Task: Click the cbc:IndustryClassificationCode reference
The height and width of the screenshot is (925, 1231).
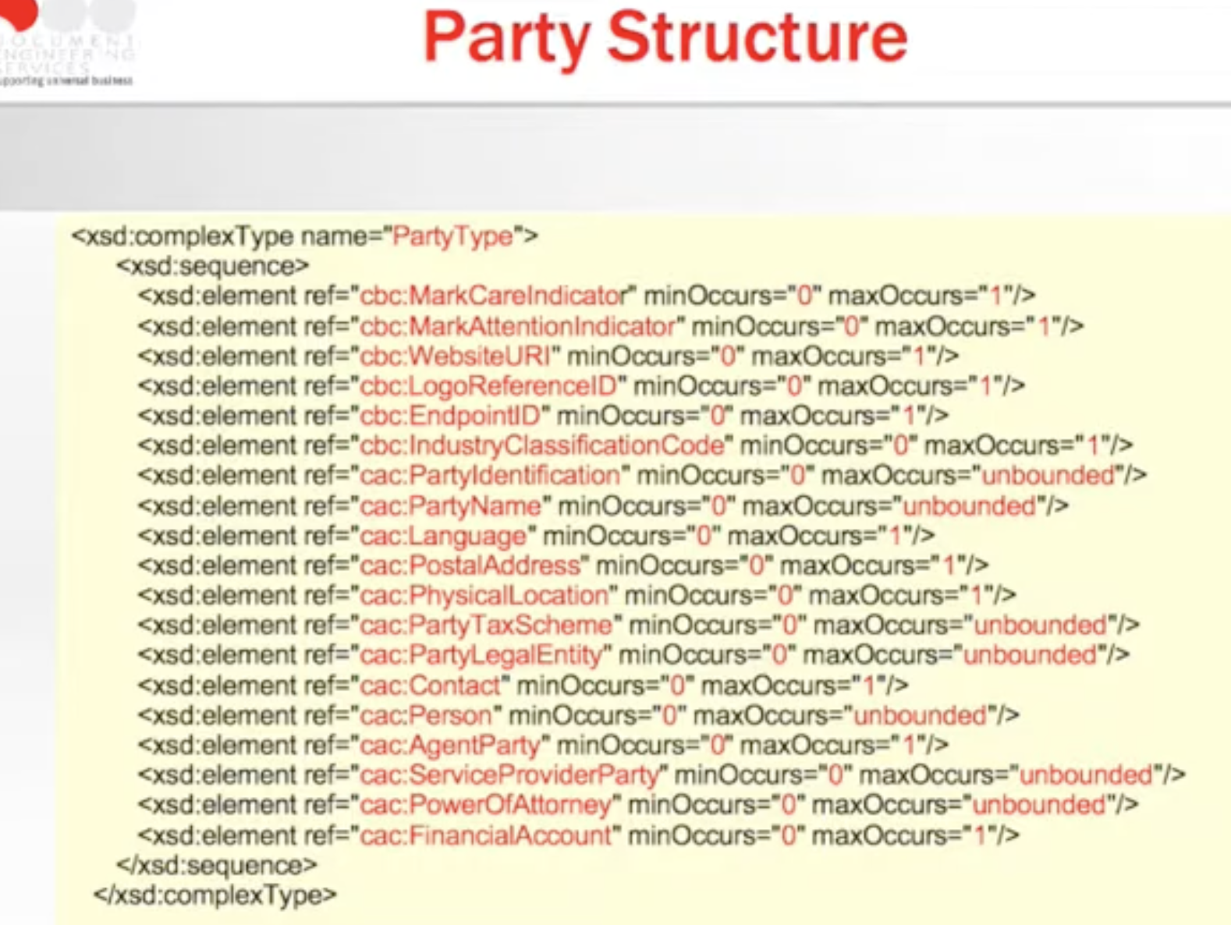Action: coord(541,445)
